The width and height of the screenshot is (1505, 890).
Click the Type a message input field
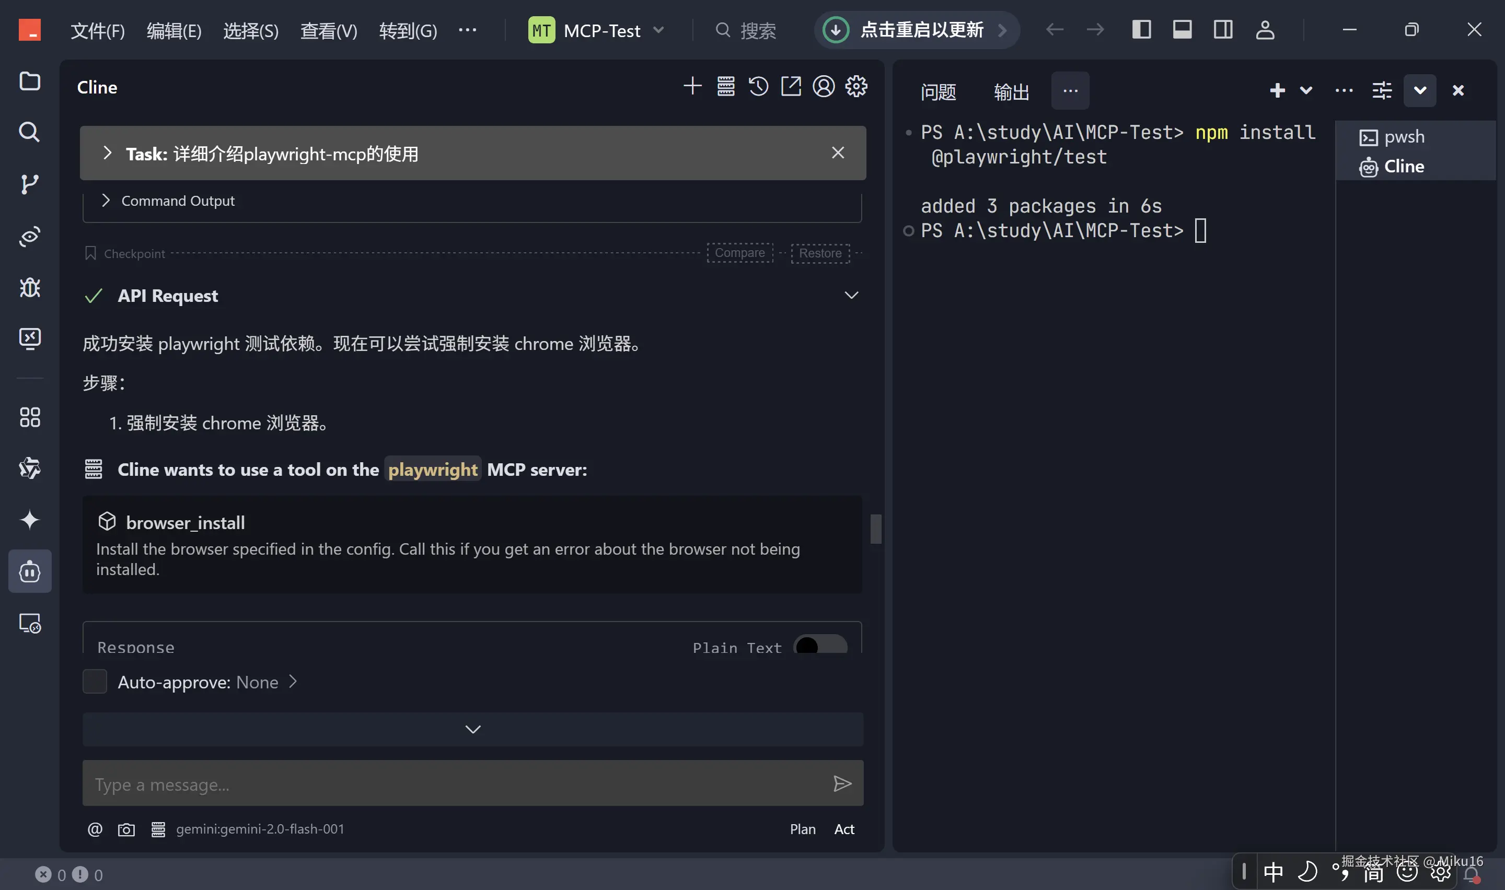click(456, 784)
